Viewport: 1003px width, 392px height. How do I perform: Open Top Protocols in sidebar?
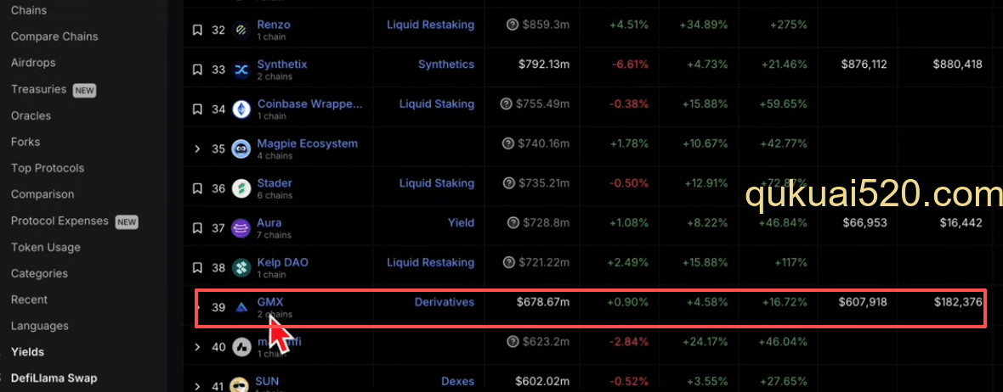pyautogui.click(x=48, y=168)
